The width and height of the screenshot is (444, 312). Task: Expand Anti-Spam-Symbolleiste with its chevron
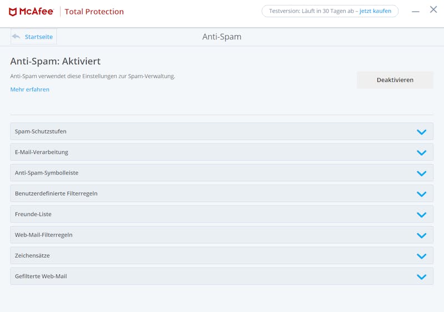point(421,173)
